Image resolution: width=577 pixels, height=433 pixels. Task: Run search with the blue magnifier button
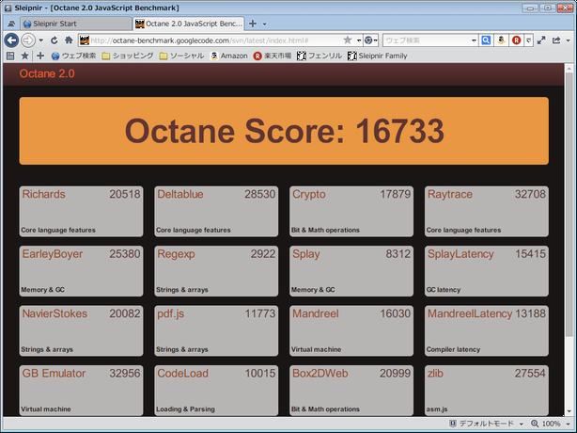(x=486, y=40)
